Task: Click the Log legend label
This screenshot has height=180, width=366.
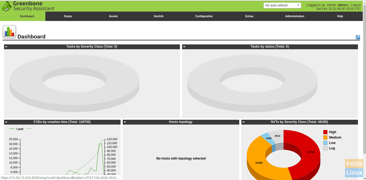Action: [332, 148]
